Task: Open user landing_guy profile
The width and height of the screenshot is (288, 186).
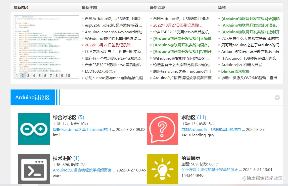Action: click(x=203, y=135)
